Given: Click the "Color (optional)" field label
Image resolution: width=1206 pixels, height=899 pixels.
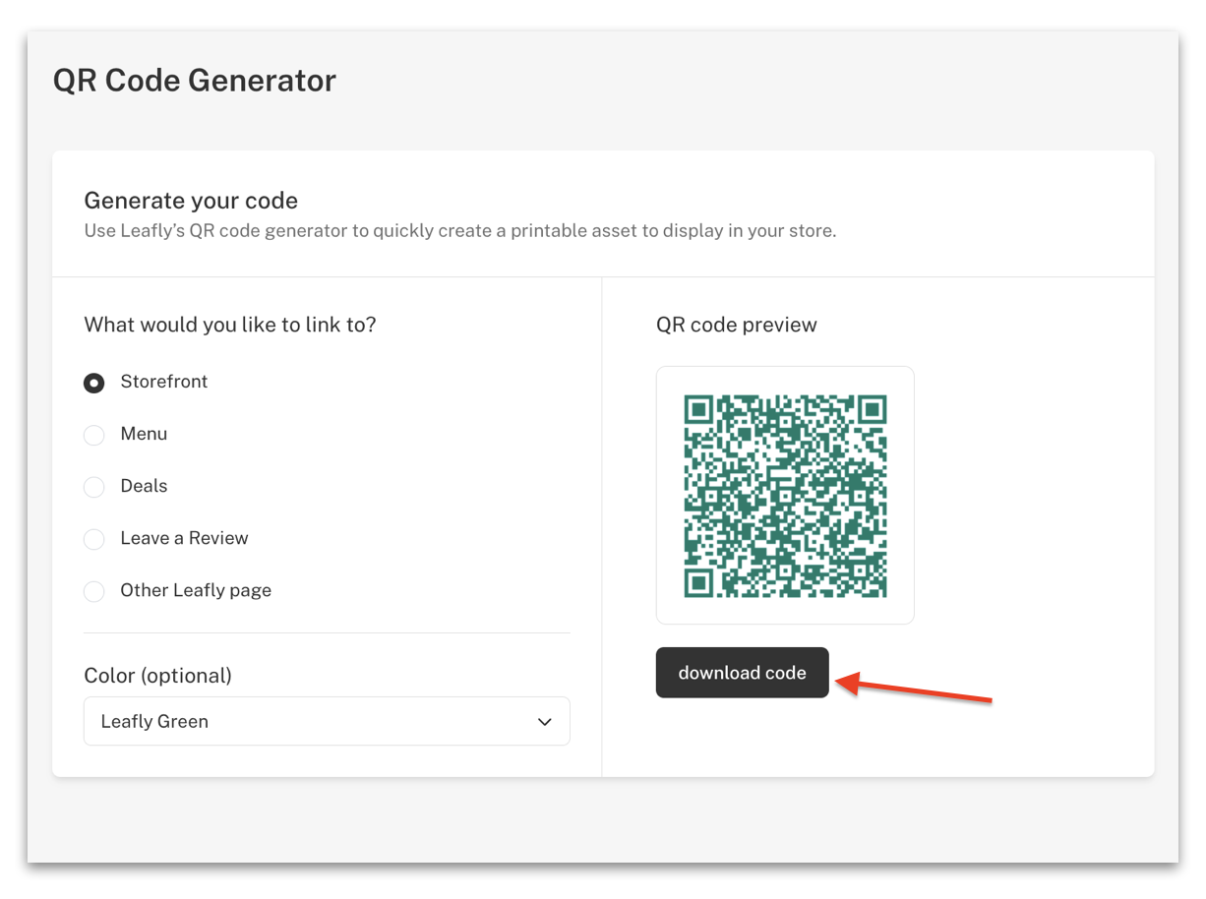Looking at the screenshot, I should [158, 676].
